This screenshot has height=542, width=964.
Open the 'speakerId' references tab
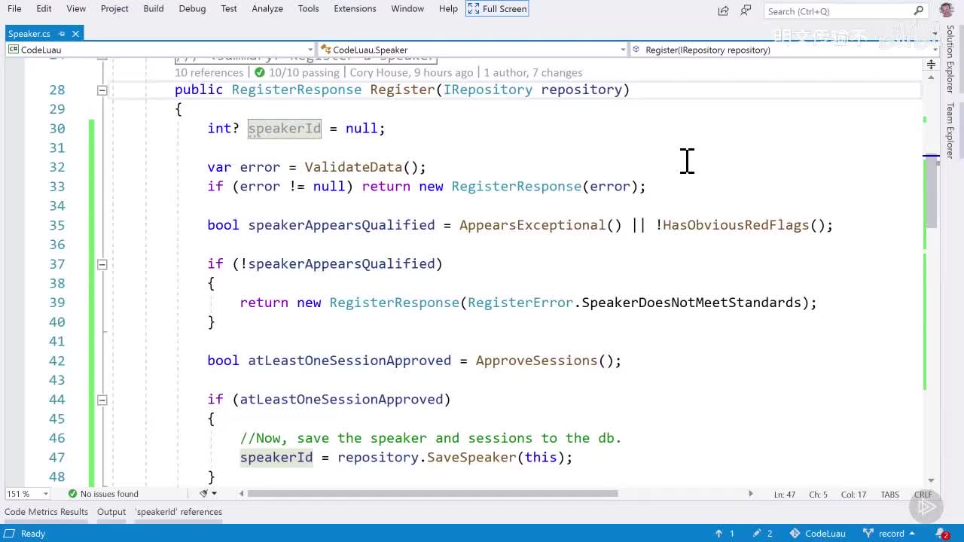(x=178, y=512)
